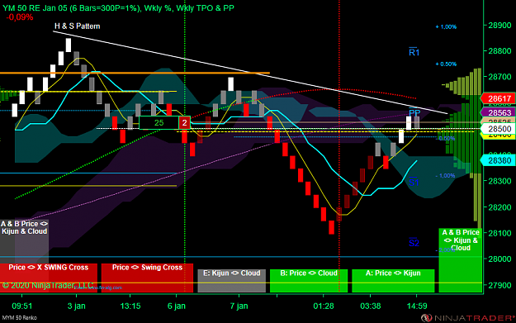Click the purple 28563 price marker

click(498, 112)
